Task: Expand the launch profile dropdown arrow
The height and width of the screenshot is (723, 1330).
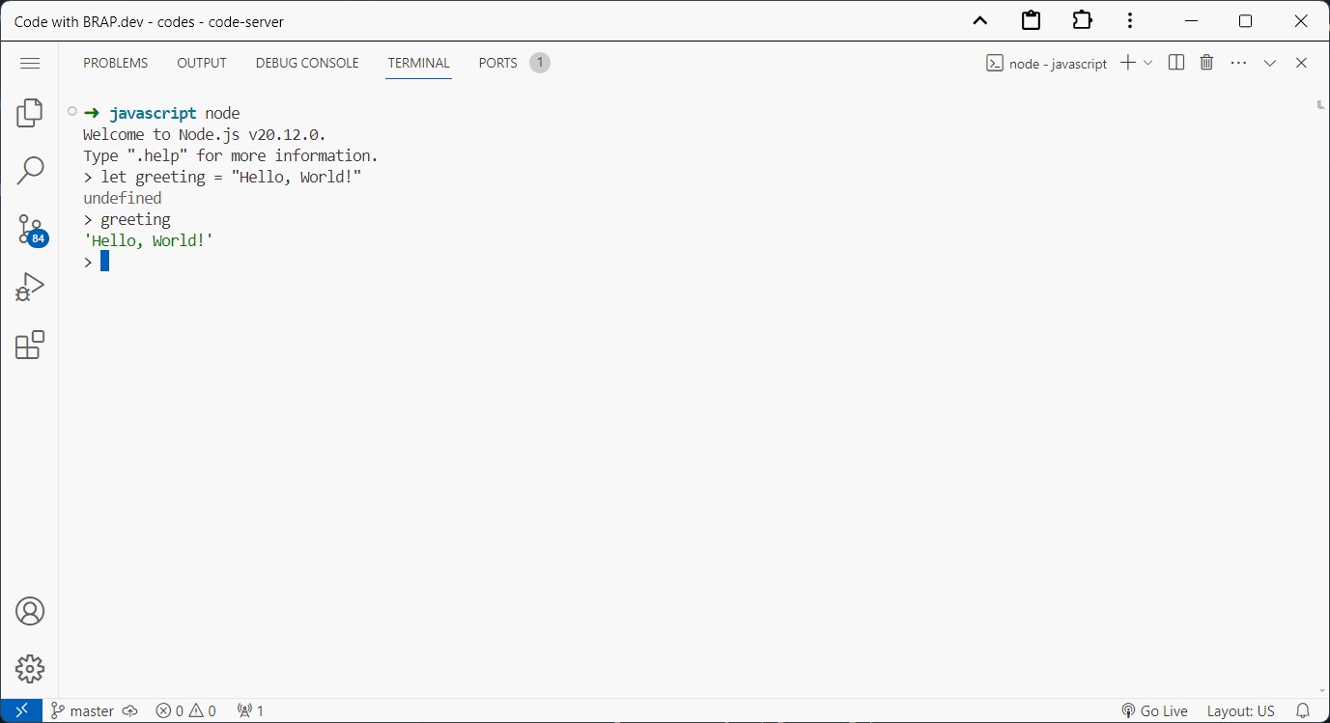Action: [x=1148, y=63]
